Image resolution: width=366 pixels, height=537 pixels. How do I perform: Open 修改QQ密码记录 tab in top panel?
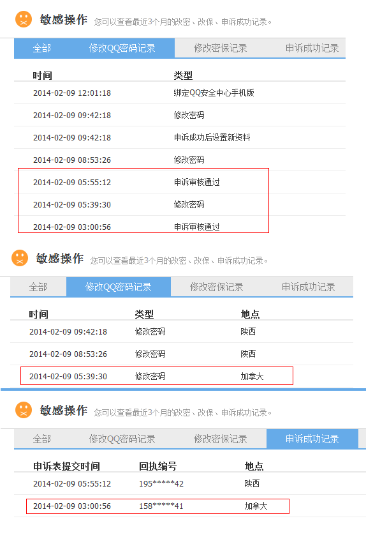point(122,48)
